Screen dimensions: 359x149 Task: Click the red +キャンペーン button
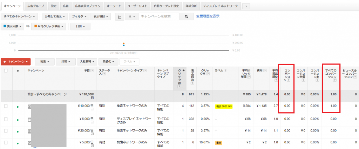(15, 62)
